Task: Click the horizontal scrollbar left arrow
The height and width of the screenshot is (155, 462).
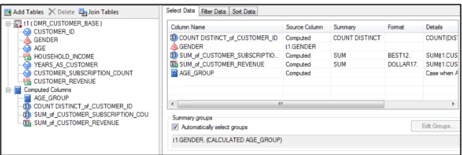Action: 172,104
